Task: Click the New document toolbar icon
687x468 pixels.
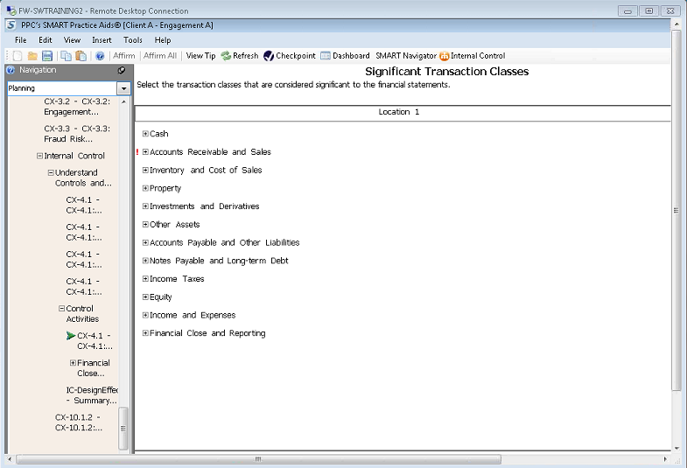Action: 18,56
